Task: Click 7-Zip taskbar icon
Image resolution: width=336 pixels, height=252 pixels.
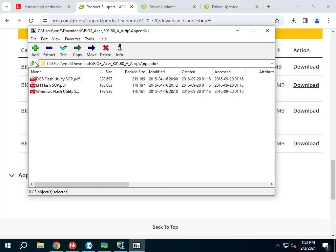Action: pos(137,245)
